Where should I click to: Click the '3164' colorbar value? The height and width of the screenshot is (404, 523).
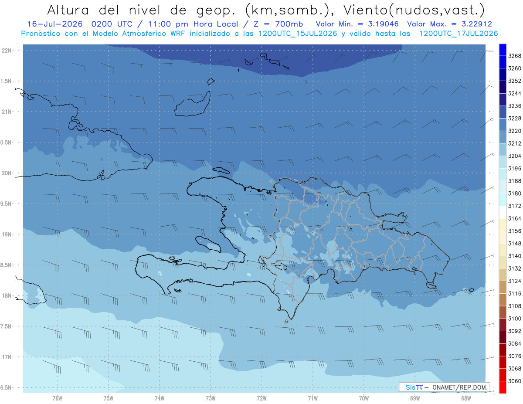pos(515,218)
